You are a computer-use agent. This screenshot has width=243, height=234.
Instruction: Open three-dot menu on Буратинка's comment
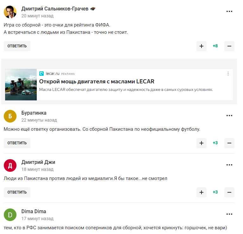click(229, 116)
